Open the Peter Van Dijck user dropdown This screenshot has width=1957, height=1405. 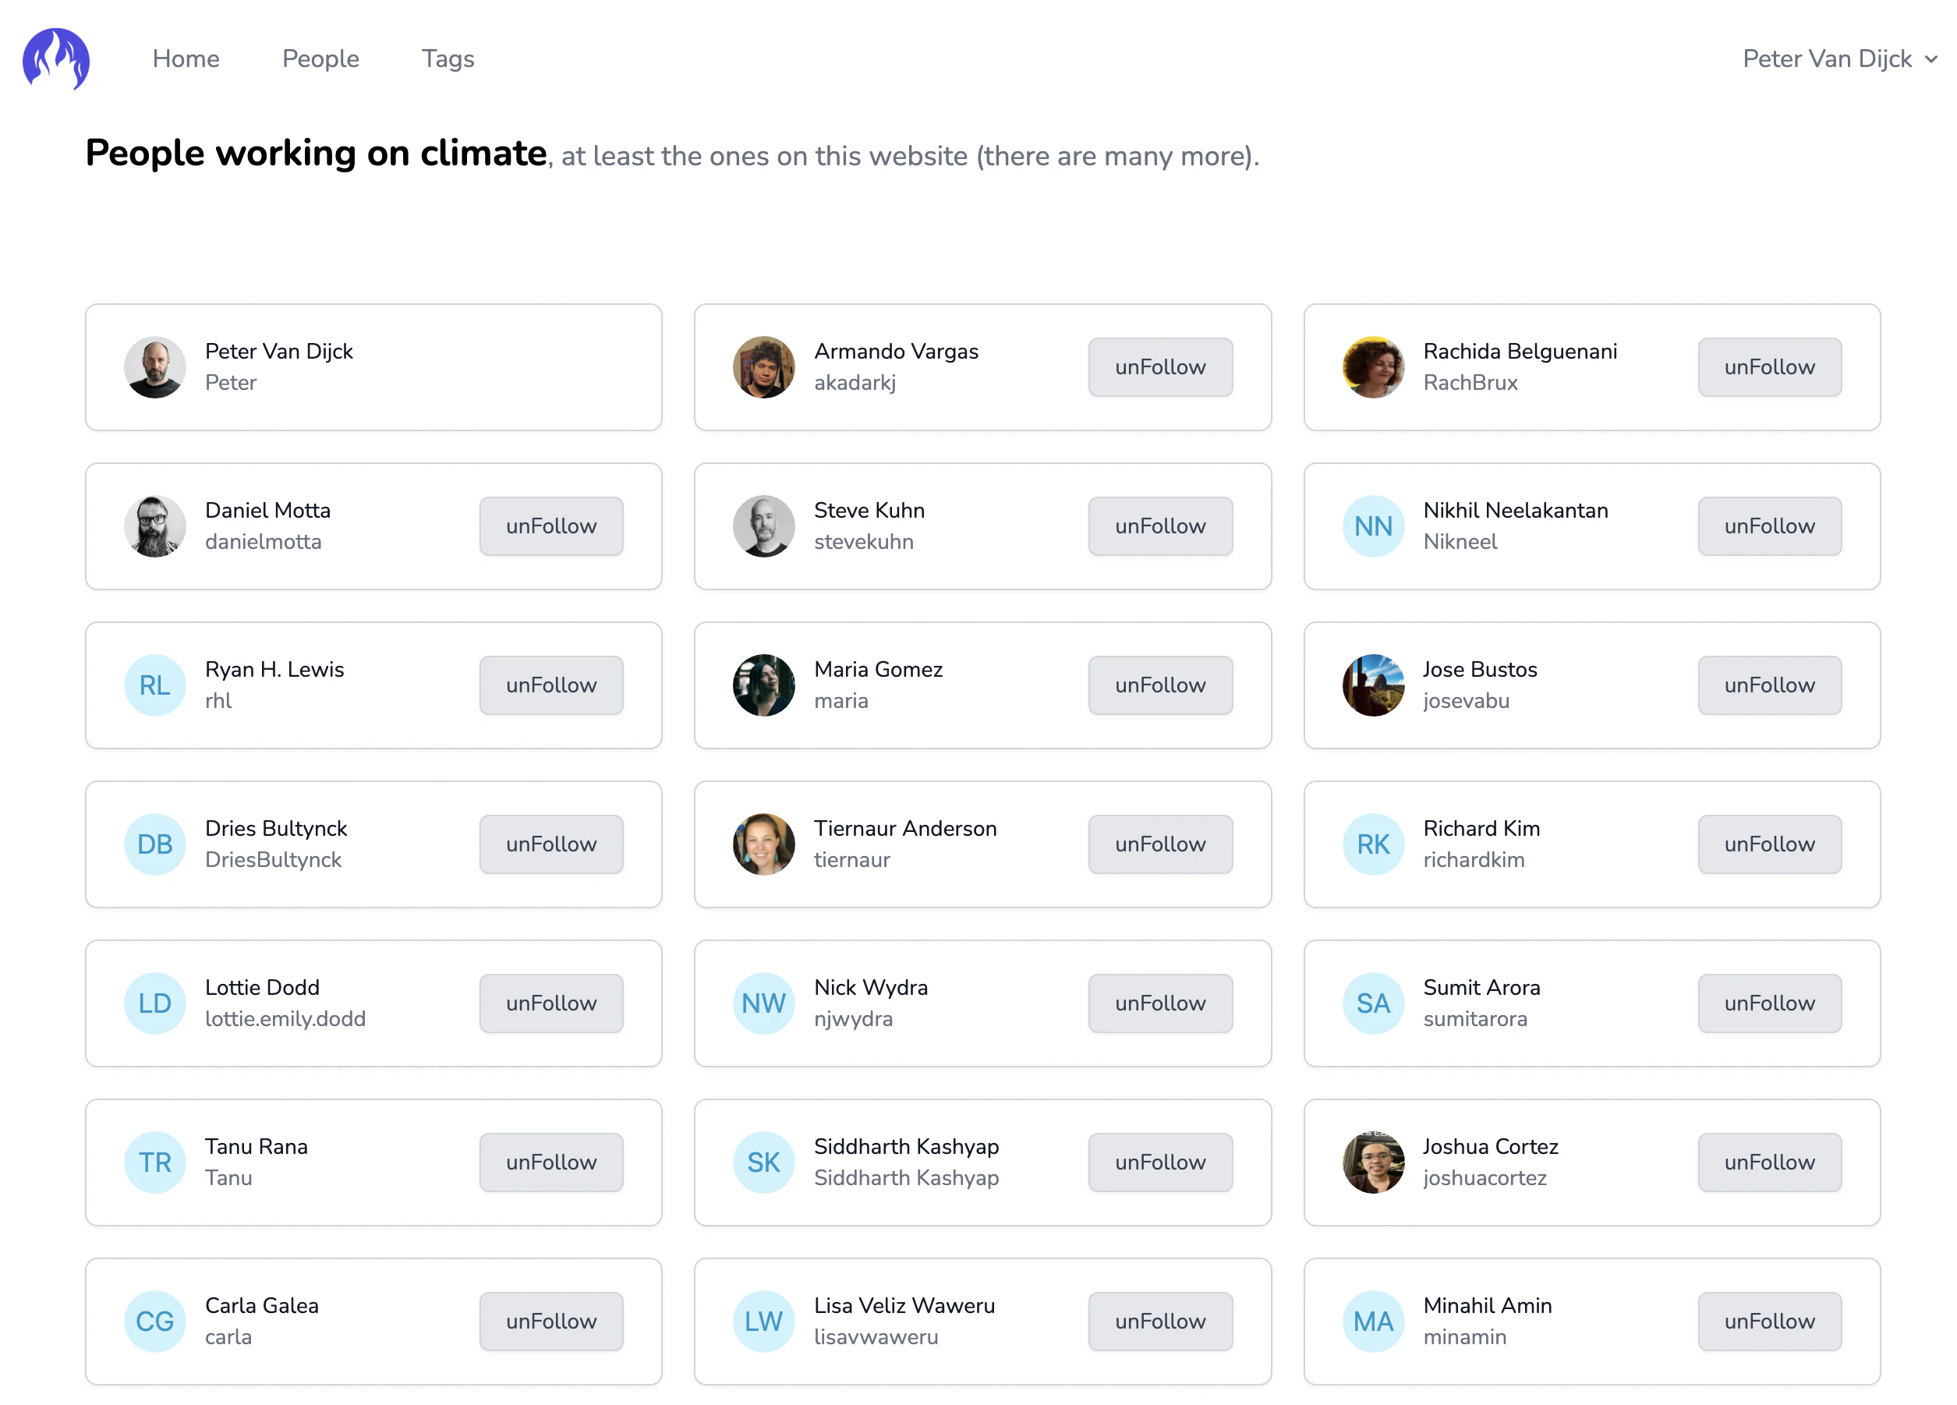click(1838, 58)
